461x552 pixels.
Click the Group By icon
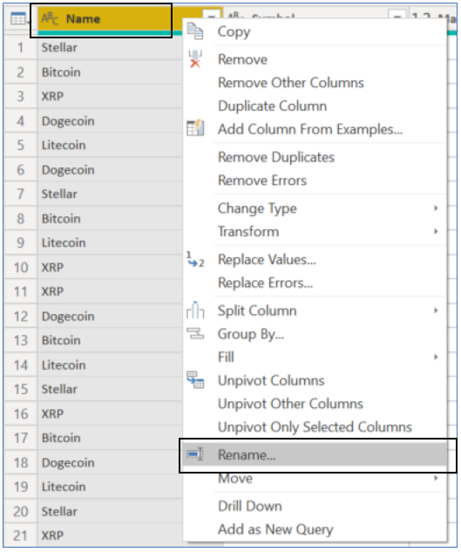pyautogui.click(x=195, y=333)
